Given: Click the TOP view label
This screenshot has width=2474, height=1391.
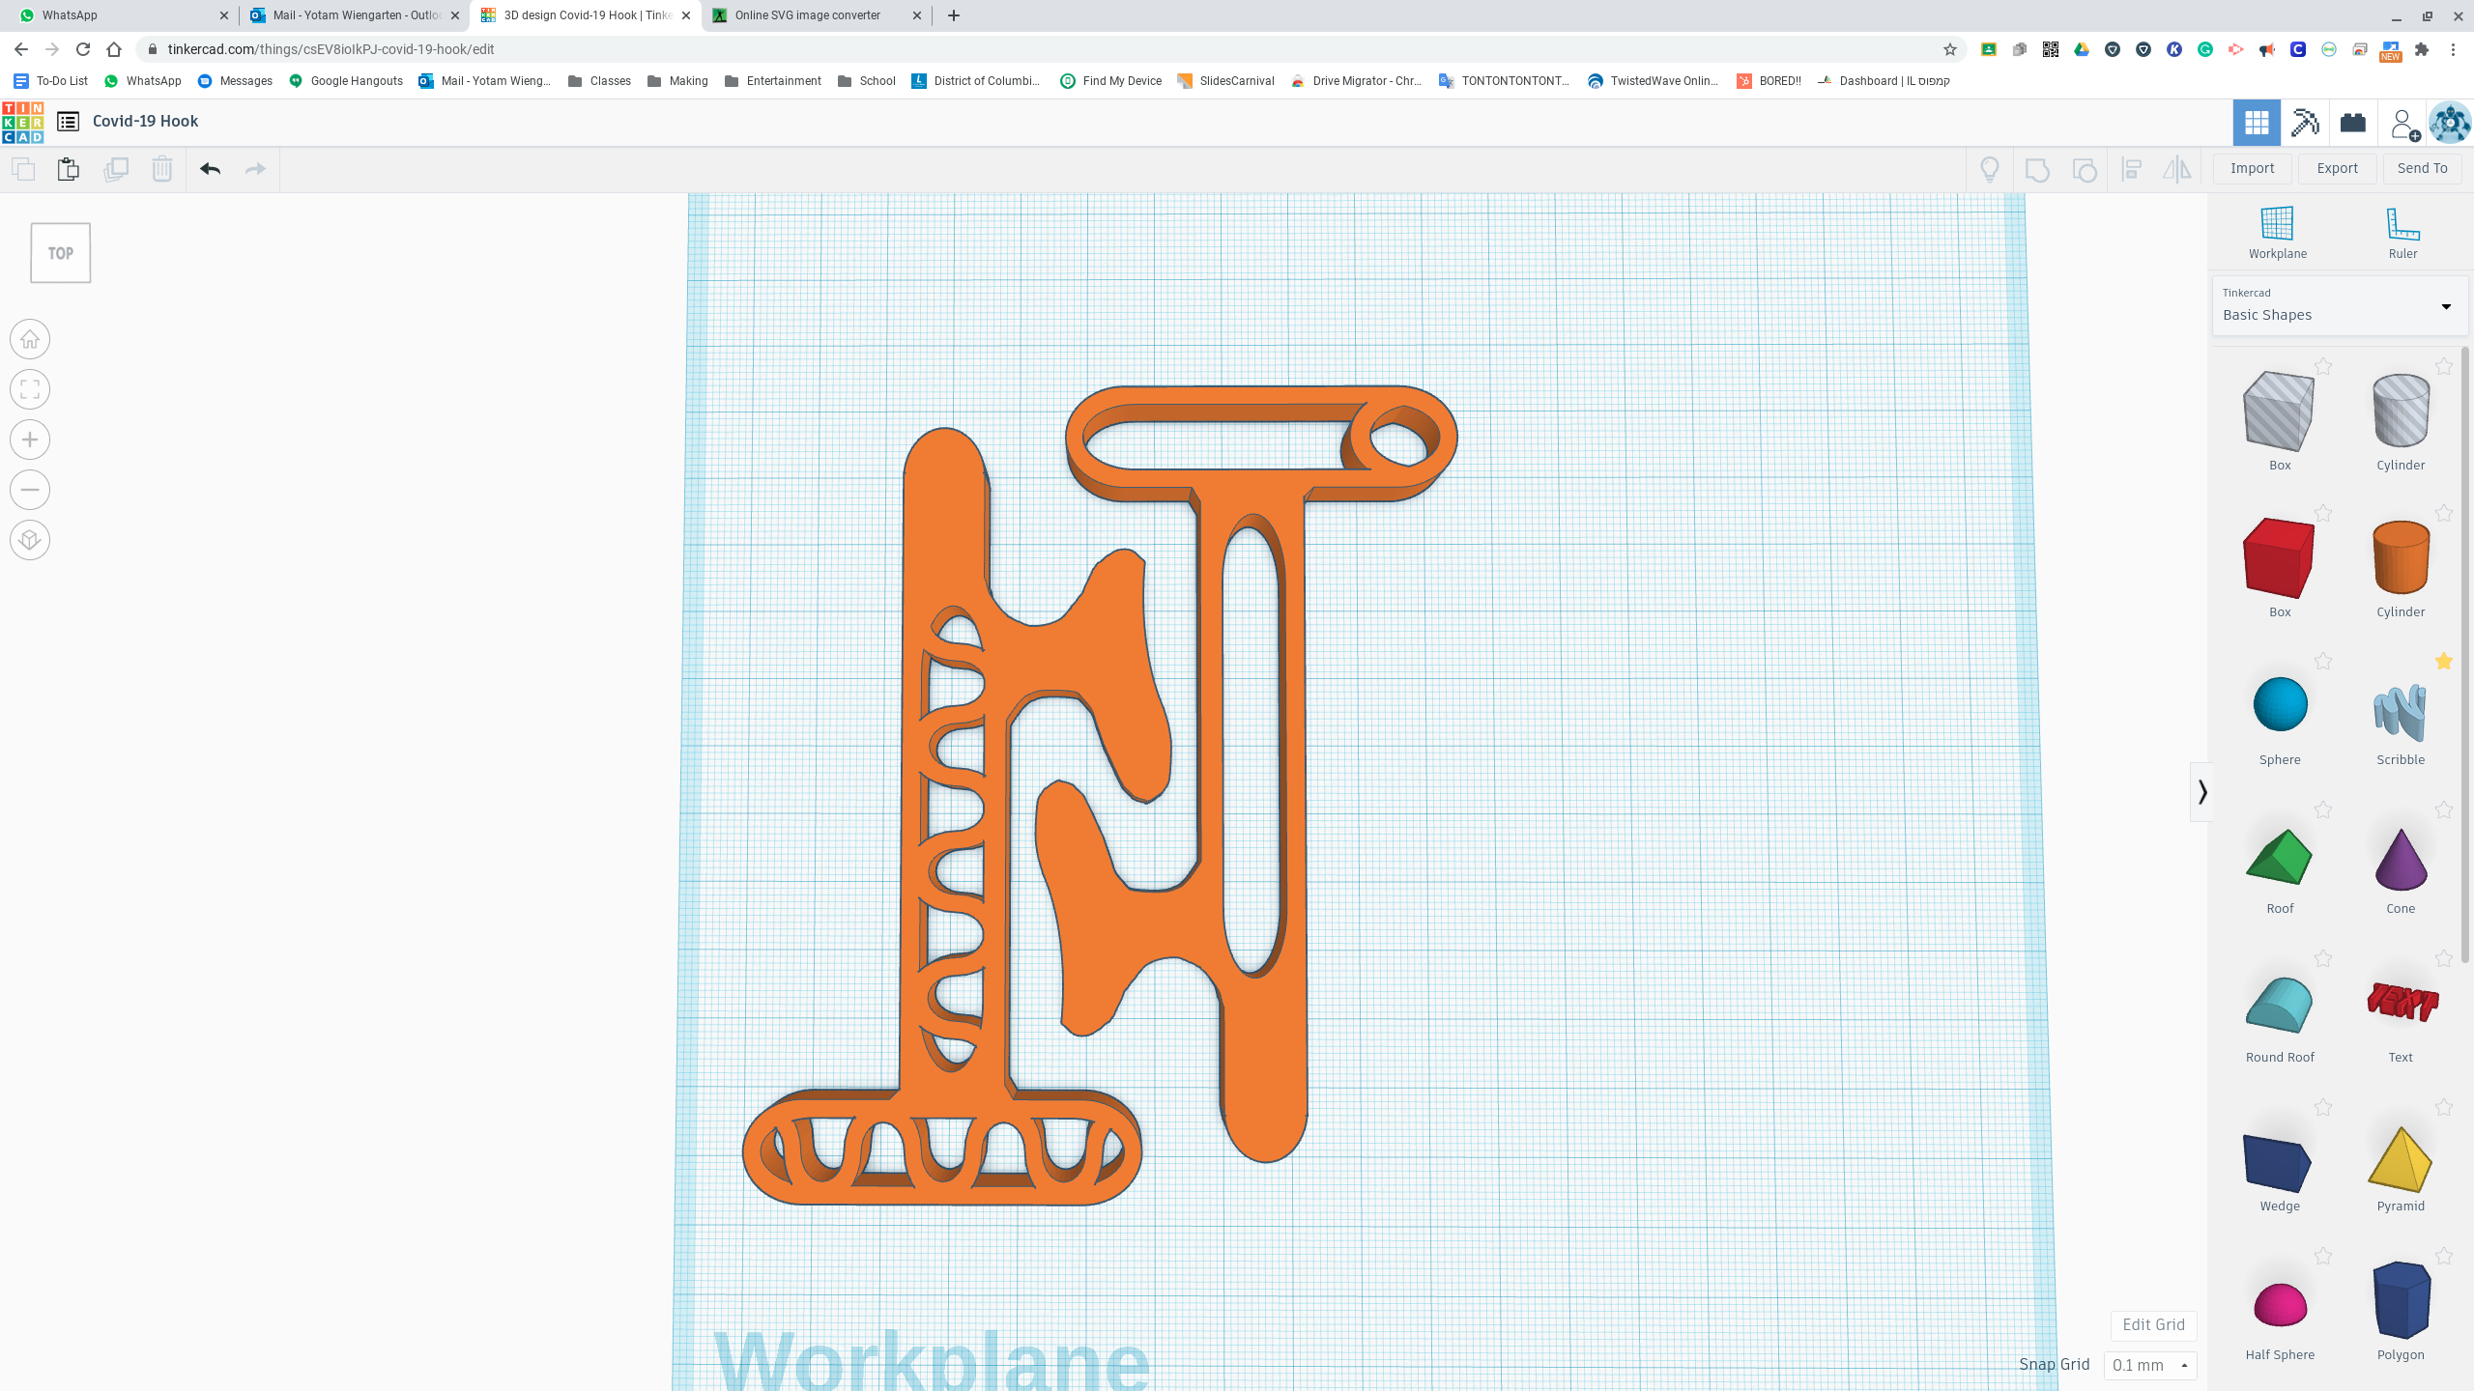Looking at the screenshot, I should tap(60, 251).
